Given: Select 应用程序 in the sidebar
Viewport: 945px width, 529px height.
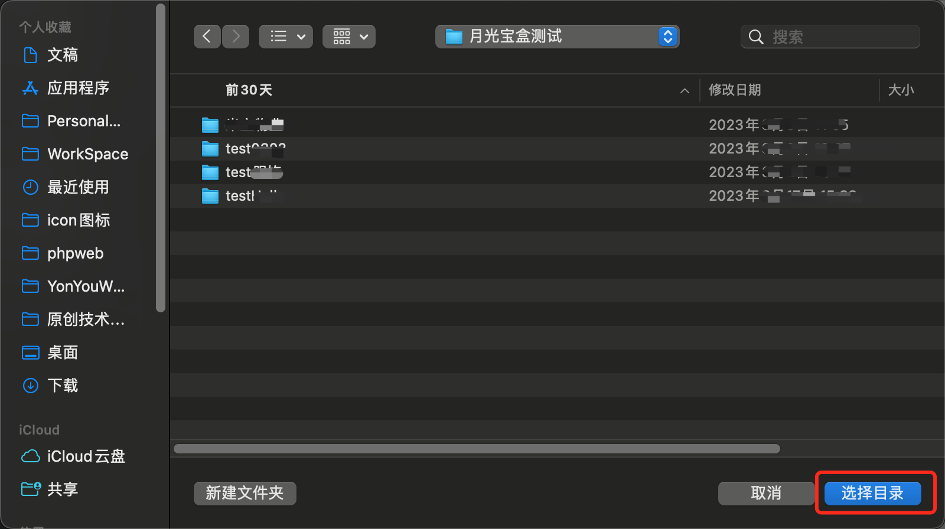Looking at the screenshot, I should pos(78,88).
